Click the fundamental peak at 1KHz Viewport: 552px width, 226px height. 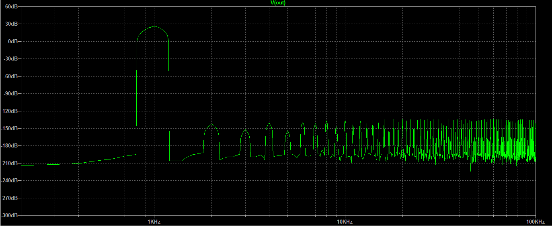[x=154, y=26]
